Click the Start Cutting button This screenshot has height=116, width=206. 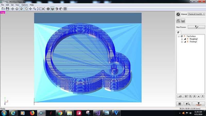click(199, 104)
